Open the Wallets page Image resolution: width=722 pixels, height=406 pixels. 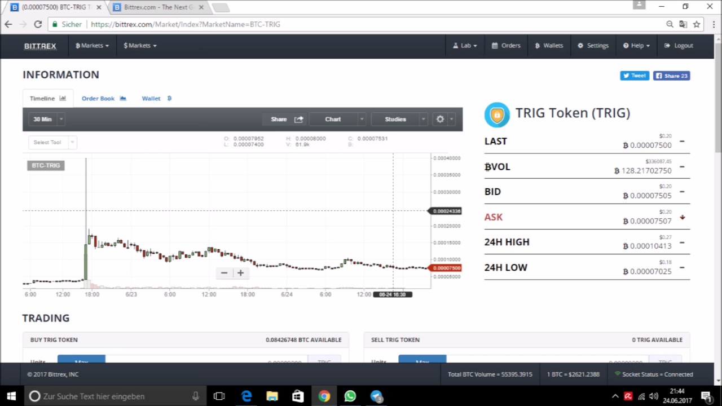(x=549, y=46)
